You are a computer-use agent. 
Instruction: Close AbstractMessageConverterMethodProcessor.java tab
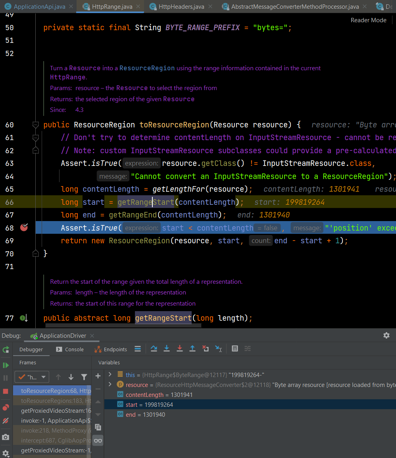coord(365,6)
